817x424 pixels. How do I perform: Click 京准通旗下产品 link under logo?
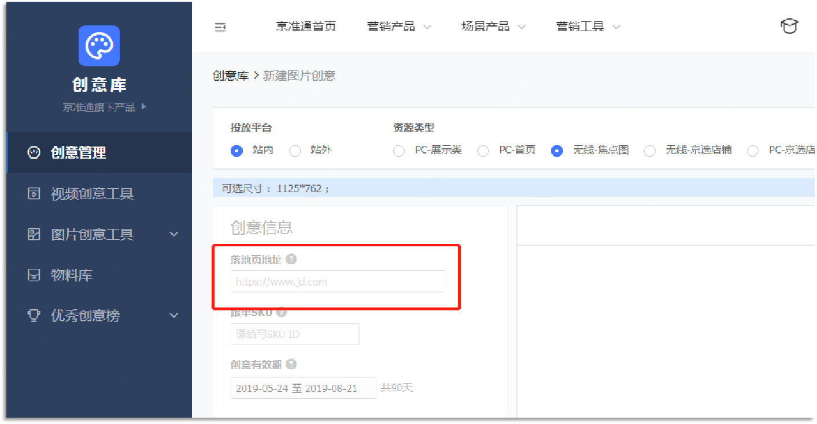pos(104,107)
